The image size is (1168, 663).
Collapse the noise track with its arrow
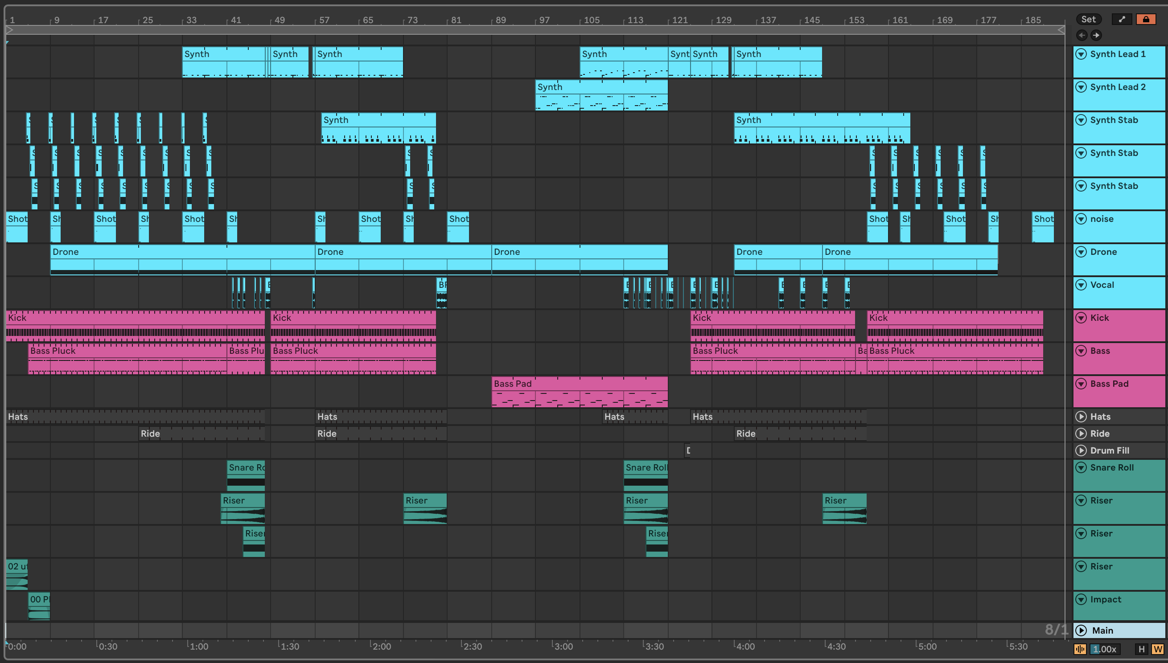click(x=1081, y=219)
